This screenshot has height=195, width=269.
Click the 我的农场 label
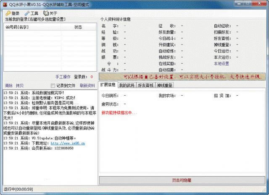[167, 95]
